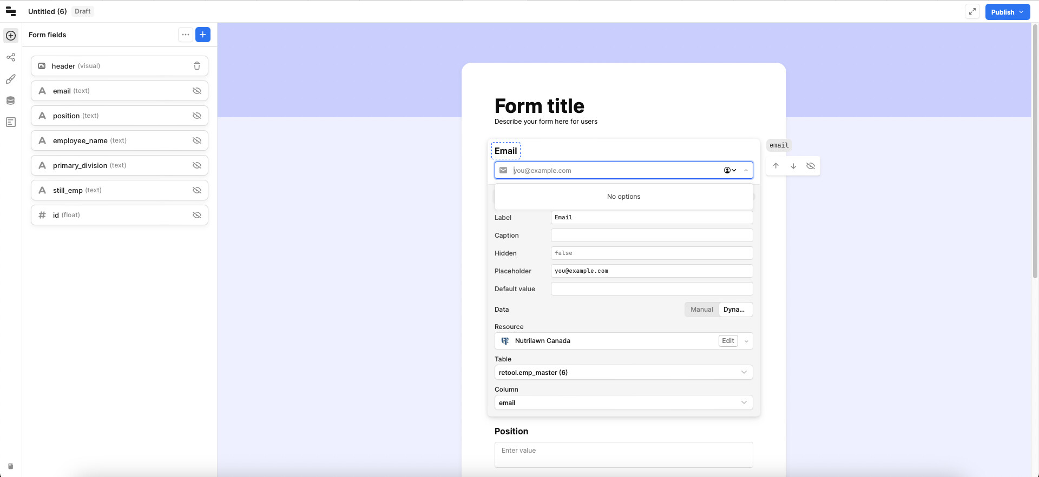The image size is (1039, 477).
Task: Collapse the Email input options caret
Action: (746, 170)
